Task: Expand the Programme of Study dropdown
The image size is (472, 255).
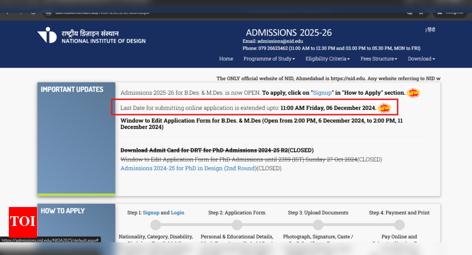Action: click(x=269, y=59)
